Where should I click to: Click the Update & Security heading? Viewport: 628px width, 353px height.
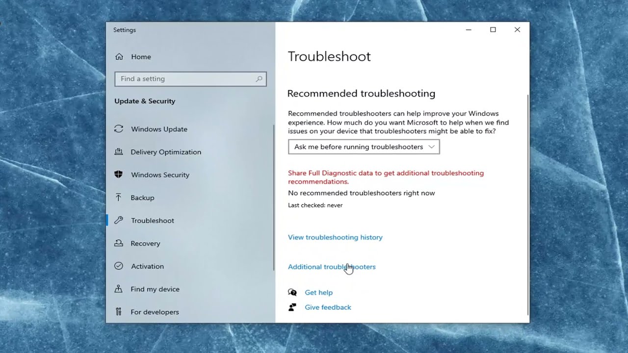click(145, 101)
